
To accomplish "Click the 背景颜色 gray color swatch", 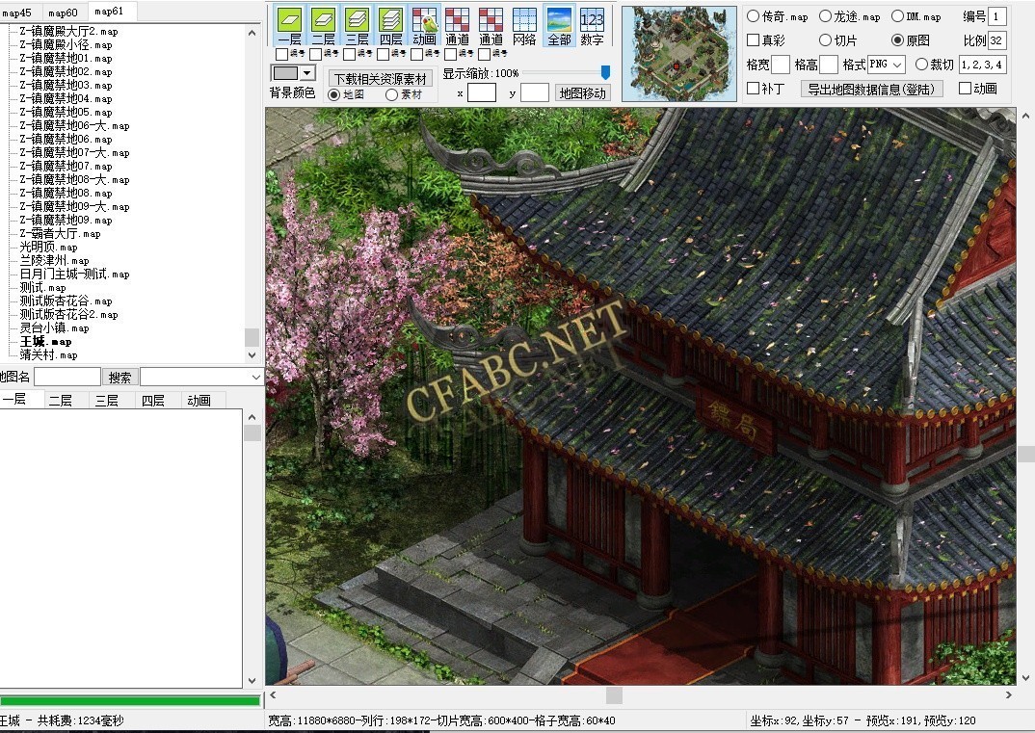I will (285, 72).
